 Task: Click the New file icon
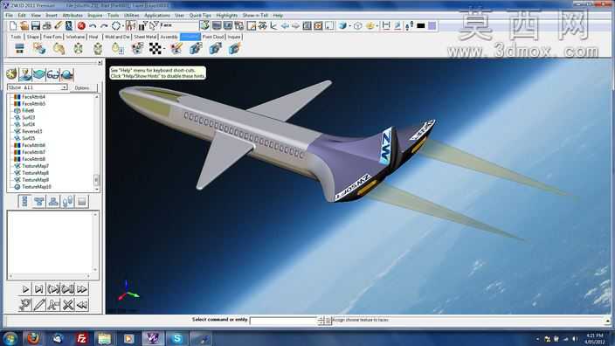coord(13,26)
